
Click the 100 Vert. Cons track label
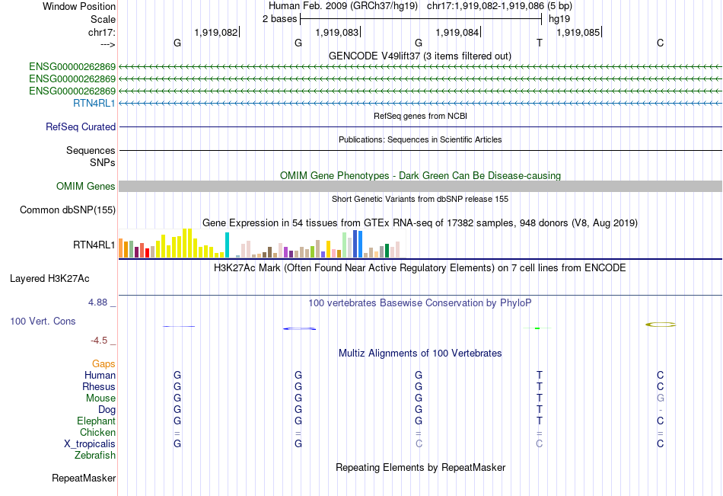pos(43,321)
